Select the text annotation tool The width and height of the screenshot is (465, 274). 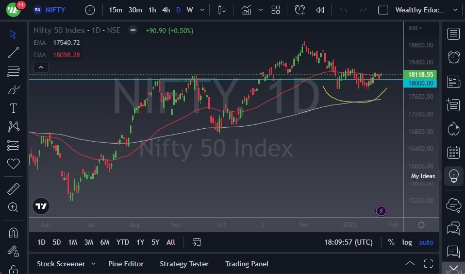tap(13, 108)
